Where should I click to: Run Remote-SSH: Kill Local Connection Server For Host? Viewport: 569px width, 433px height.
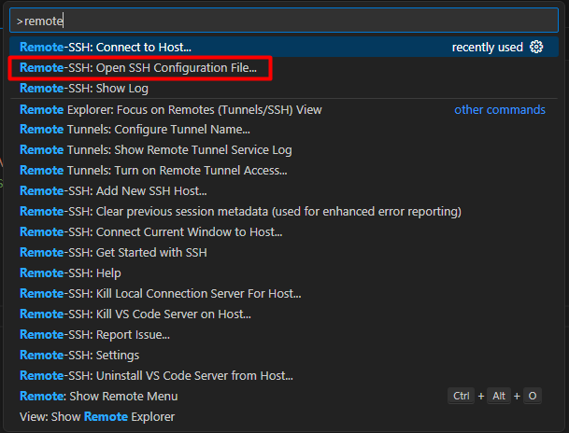pos(284,294)
